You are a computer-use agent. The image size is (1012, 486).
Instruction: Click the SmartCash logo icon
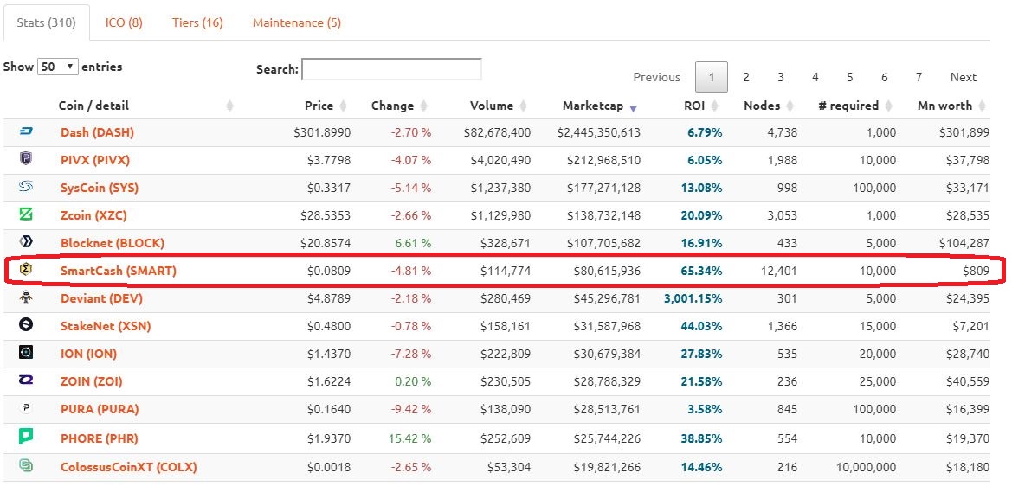[27, 270]
